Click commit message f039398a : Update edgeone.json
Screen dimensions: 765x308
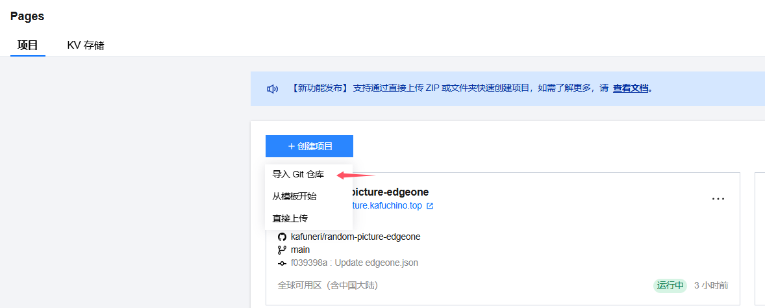click(354, 263)
